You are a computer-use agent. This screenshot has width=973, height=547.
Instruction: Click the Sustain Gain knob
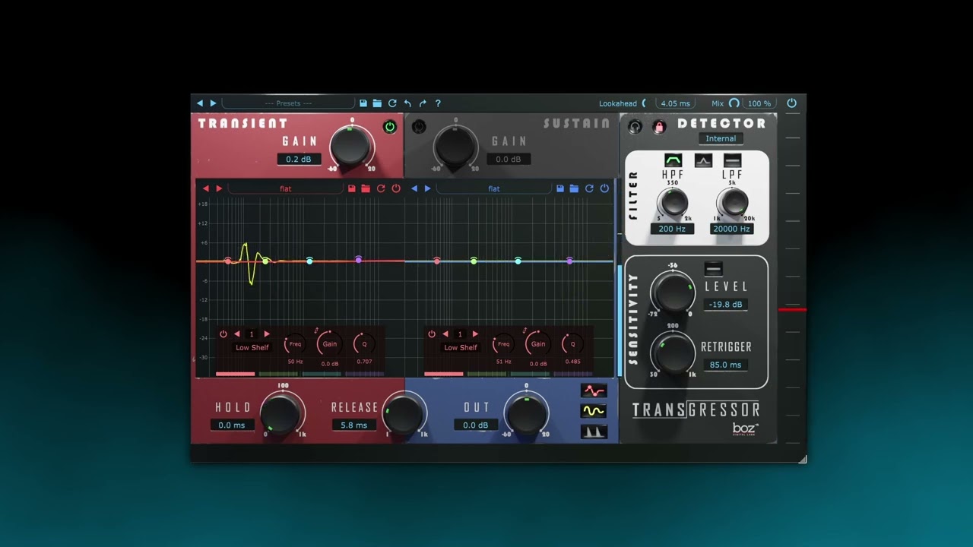point(455,146)
